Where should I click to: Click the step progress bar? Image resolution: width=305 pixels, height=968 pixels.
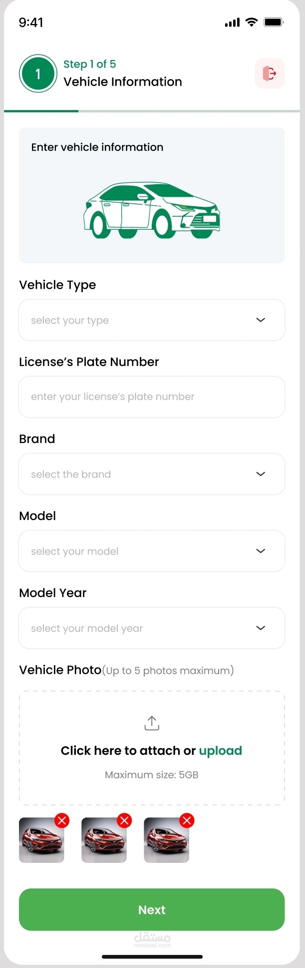(x=152, y=111)
